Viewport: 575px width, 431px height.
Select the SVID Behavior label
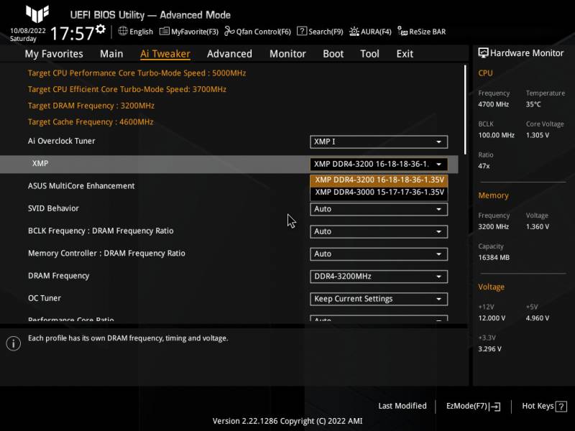[x=53, y=208]
